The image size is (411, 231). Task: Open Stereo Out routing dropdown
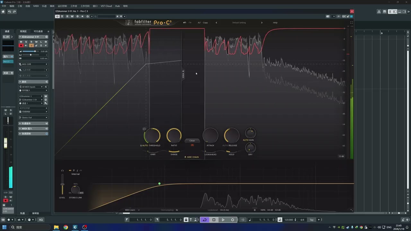(x=33, y=118)
